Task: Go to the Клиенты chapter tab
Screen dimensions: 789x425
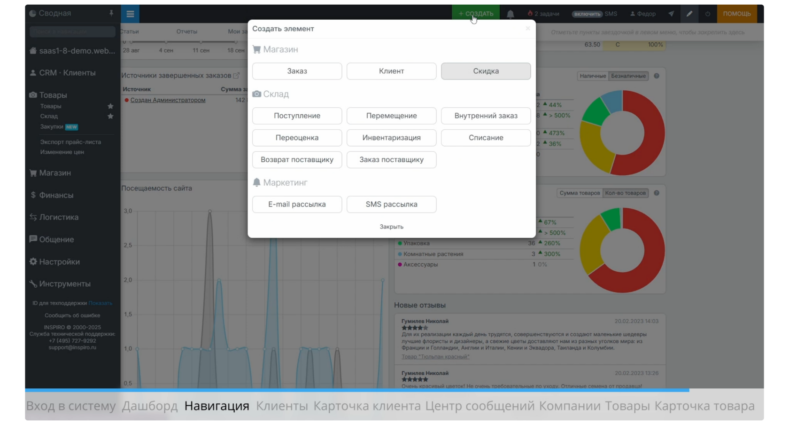Action: tap(282, 406)
